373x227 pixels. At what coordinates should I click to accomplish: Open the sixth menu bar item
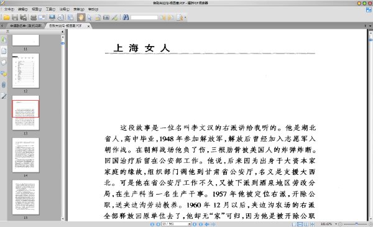[x=79, y=9]
